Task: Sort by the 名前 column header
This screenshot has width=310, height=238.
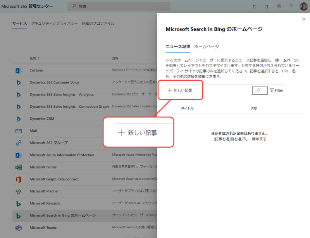Action: tap(34, 58)
